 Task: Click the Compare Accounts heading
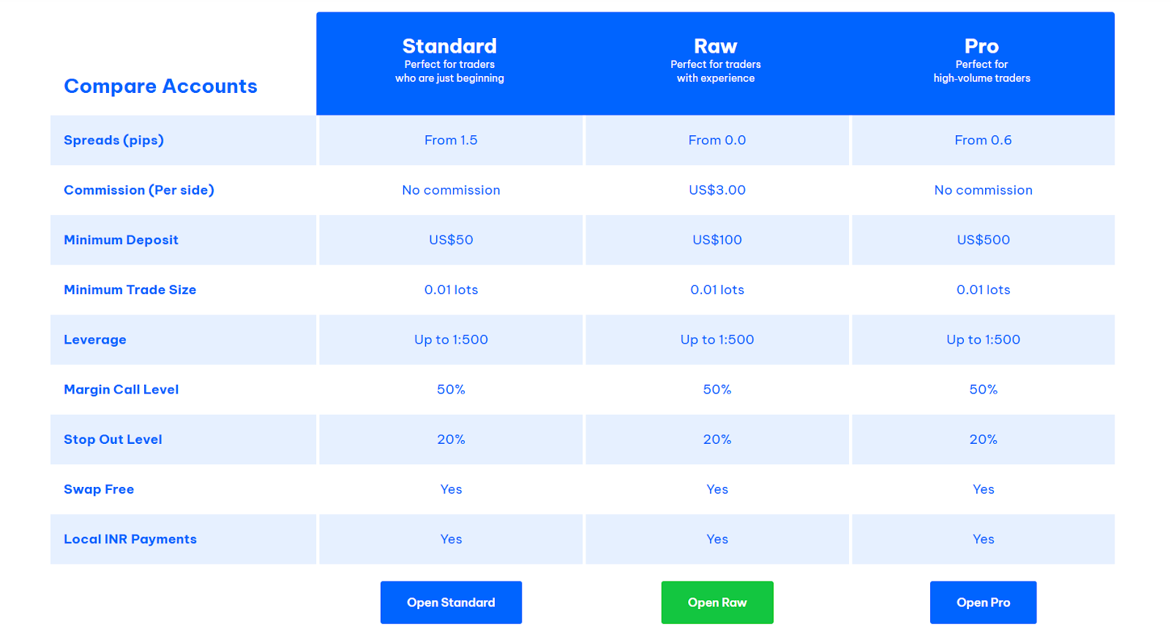click(160, 86)
